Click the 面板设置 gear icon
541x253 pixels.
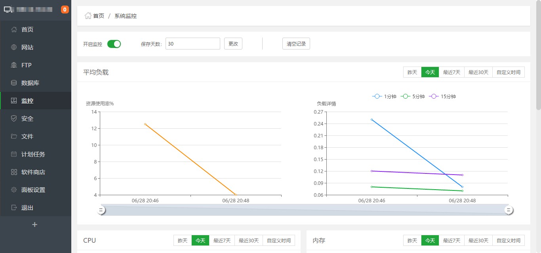pos(14,190)
